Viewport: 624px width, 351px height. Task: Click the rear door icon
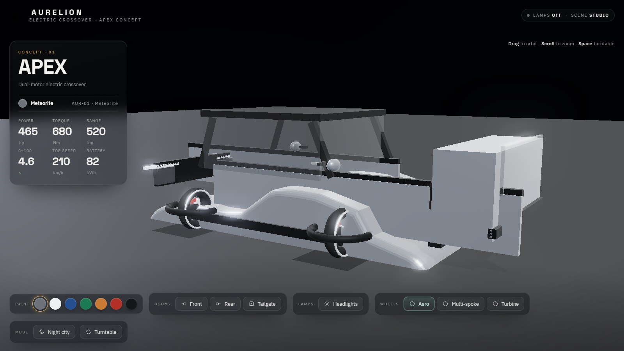(x=218, y=304)
